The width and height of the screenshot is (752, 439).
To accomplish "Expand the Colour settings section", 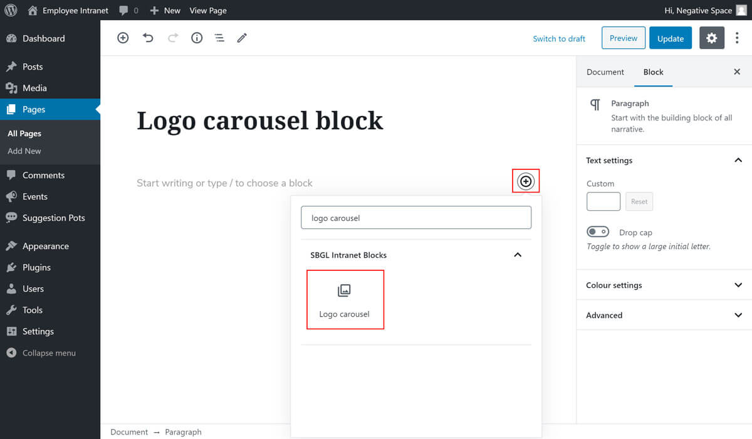I will click(x=738, y=285).
